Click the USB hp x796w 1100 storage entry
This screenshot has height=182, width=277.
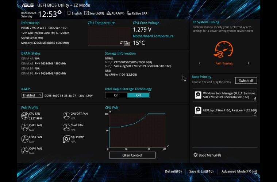[121, 75]
